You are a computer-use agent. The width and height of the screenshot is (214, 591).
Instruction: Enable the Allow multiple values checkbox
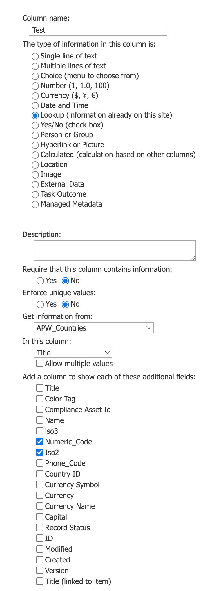39,364
